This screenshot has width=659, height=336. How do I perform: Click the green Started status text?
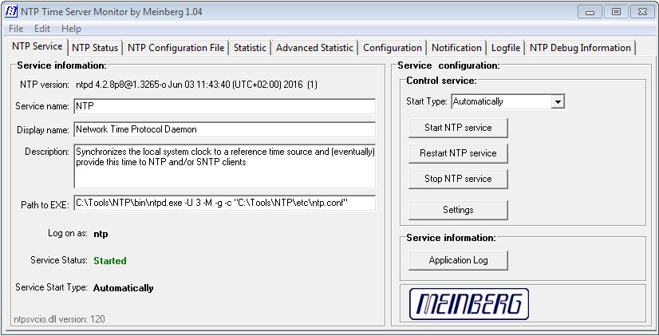(110, 261)
